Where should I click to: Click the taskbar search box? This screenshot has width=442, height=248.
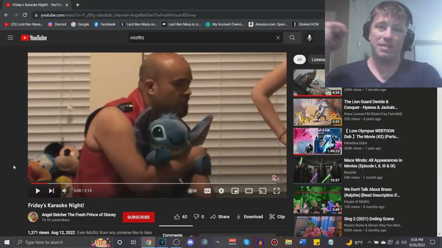pyautogui.click(x=63, y=242)
